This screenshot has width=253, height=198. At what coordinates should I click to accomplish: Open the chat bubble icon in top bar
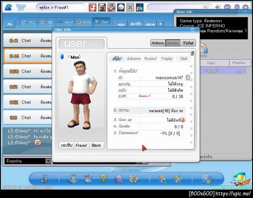click(227, 7)
